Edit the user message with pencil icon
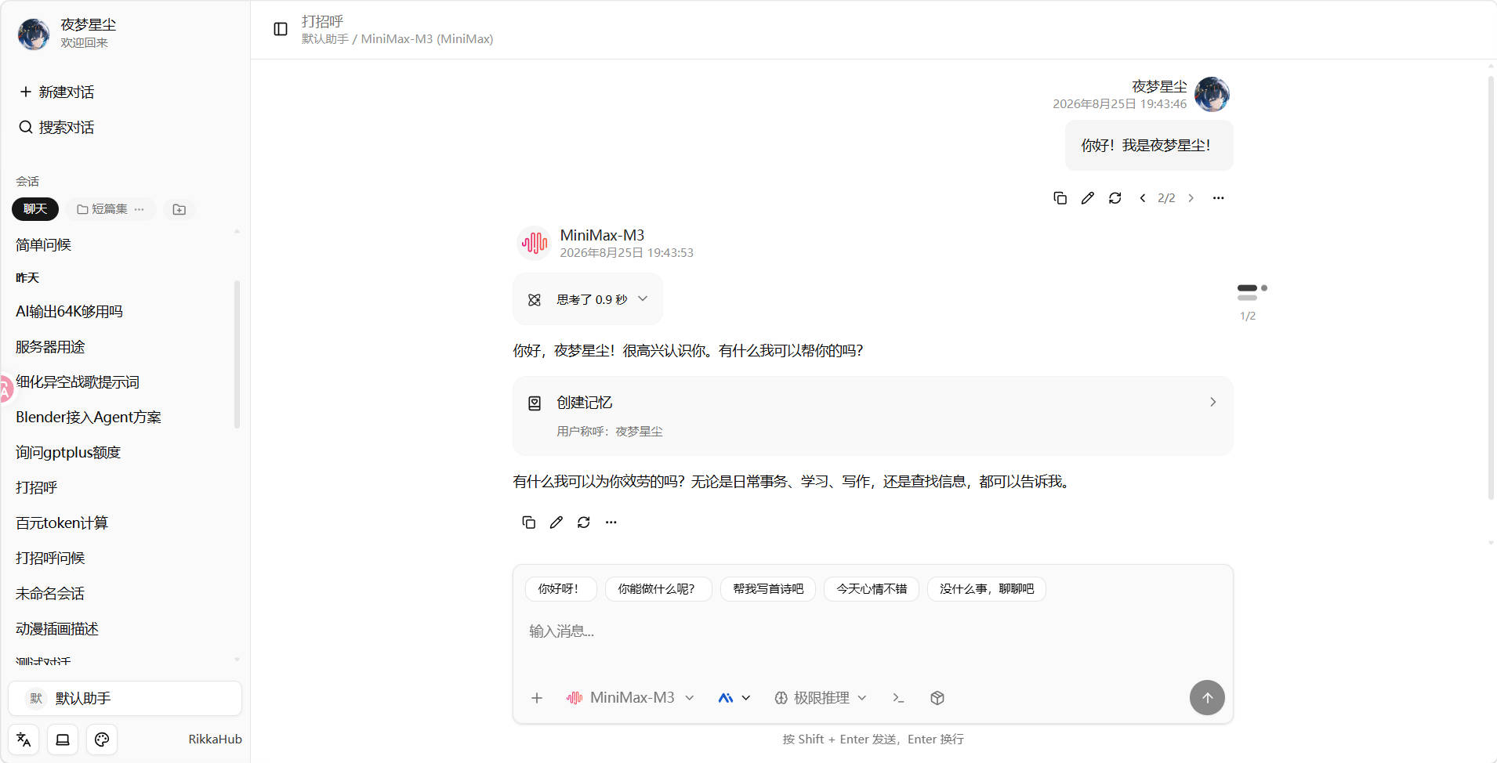Image resolution: width=1497 pixels, height=763 pixels. tap(1087, 198)
